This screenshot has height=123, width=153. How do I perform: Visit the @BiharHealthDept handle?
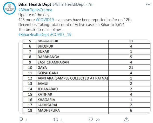69,4
